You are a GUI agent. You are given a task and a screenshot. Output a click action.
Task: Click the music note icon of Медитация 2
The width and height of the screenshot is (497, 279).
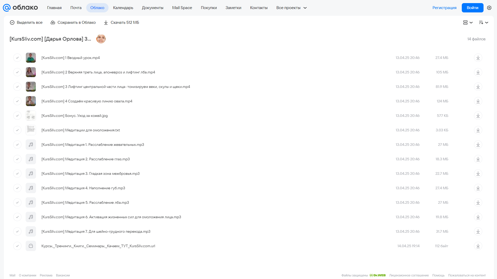pyautogui.click(x=31, y=159)
